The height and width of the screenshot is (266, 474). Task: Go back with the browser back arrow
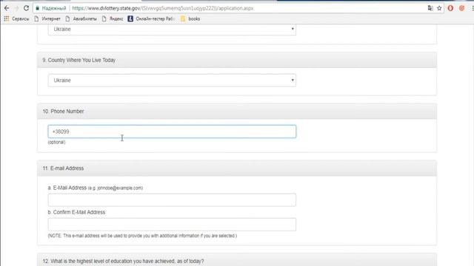click(x=7, y=8)
